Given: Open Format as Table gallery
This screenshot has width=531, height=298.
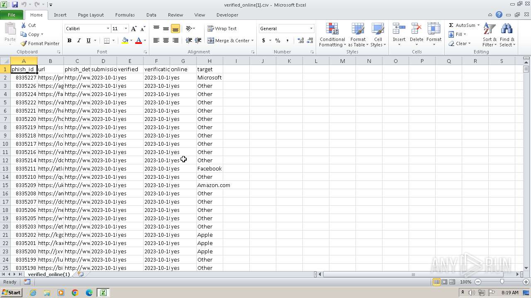Looking at the screenshot, I should [358, 35].
